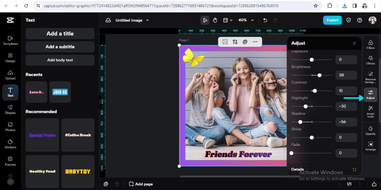Open the Adjust tool

click(371, 95)
